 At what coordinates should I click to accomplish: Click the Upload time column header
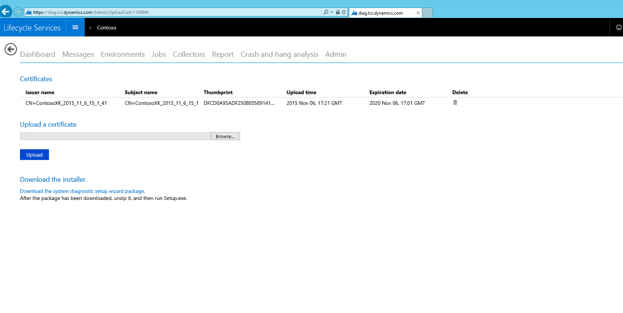302,92
